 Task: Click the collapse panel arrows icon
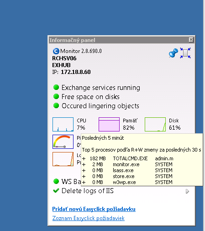pos(185,53)
